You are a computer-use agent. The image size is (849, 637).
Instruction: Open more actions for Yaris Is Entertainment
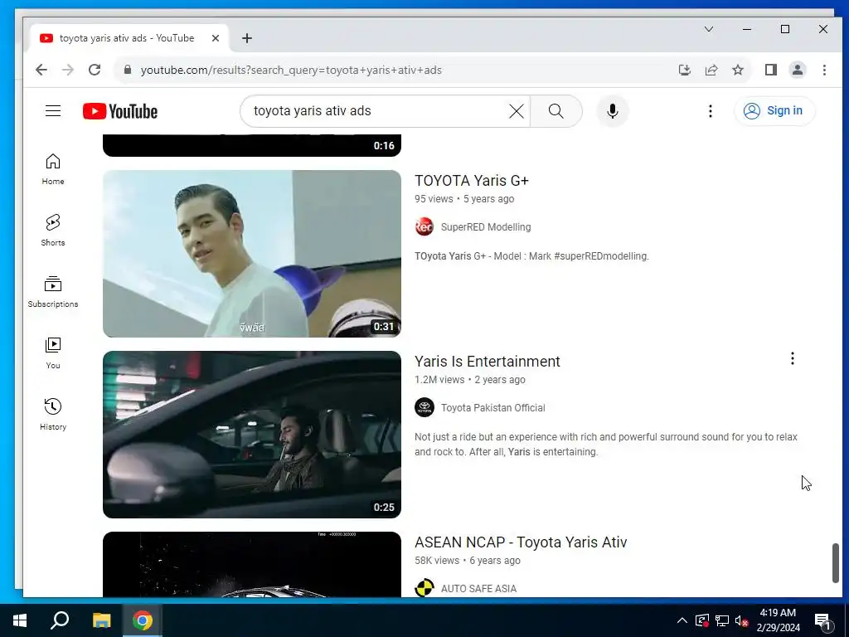(792, 358)
